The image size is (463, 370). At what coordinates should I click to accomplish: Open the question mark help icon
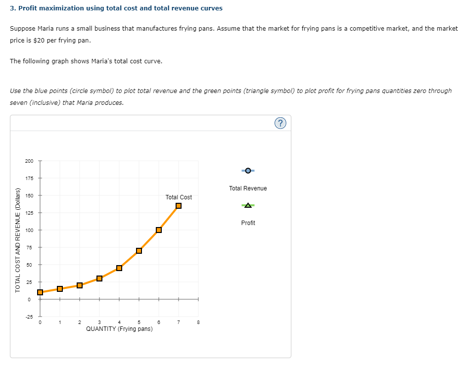(x=280, y=123)
